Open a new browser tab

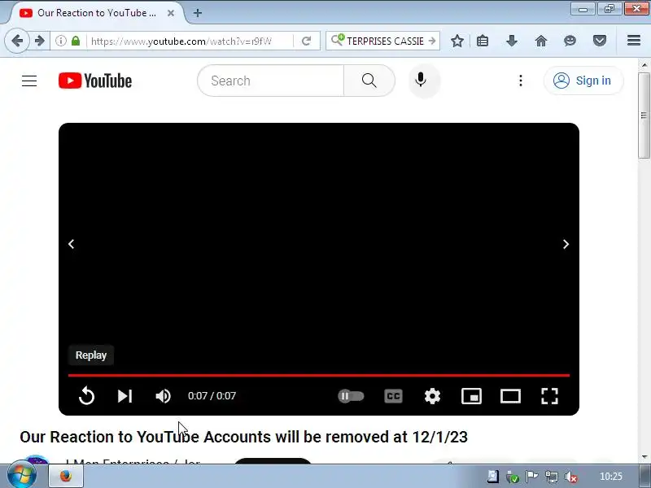[x=198, y=13]
